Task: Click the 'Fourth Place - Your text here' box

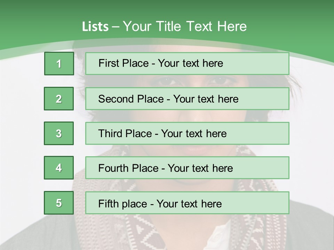Action: pos(187,168)
